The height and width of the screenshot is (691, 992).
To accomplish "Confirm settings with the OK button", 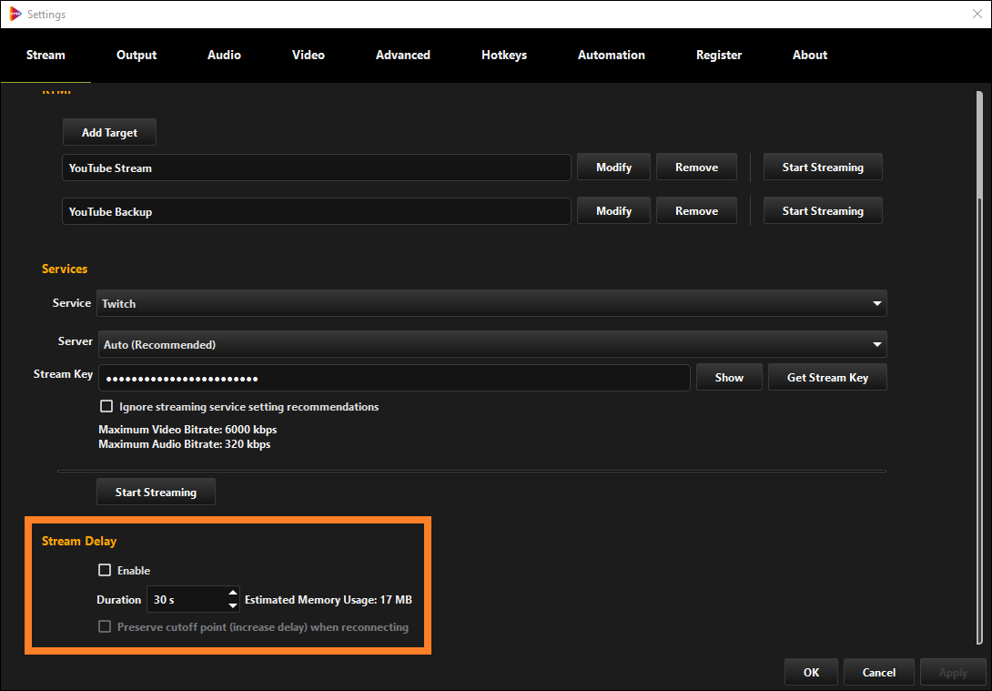I will pos(811,673).
